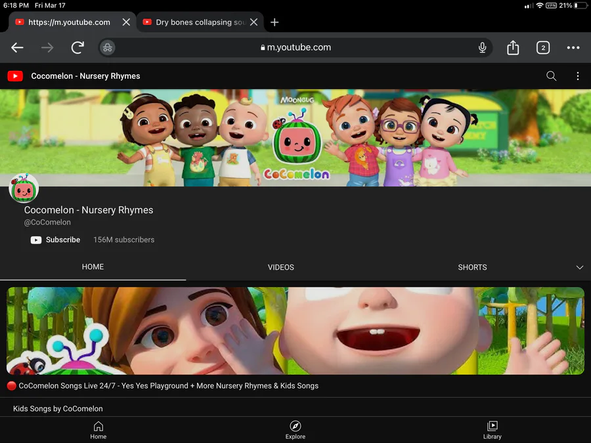The image size is (591, 443).
Task: Open Library in bottom navigation
Action: point(492,430)
